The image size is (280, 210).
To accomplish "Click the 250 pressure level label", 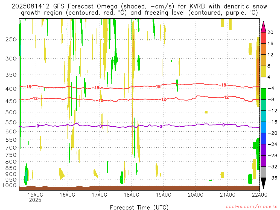I will point(11,39).
